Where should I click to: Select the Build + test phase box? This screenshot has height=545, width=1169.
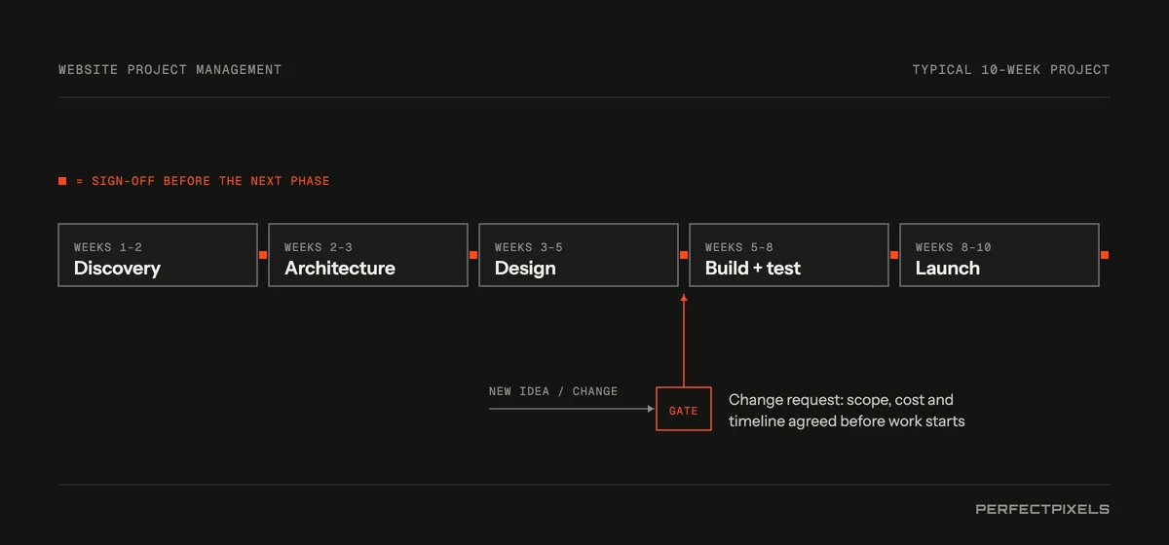coord(789,255)
